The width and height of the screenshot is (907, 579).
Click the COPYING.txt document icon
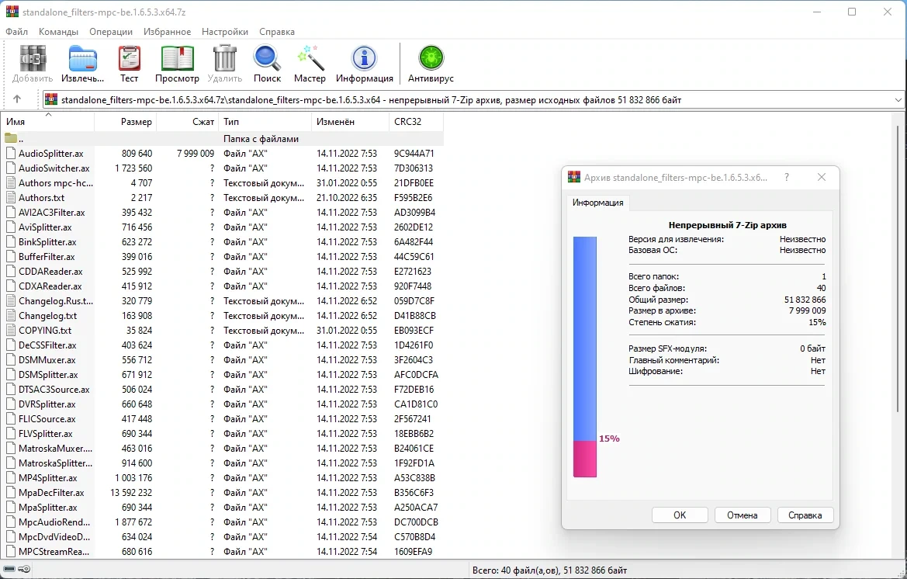(10, 331)
